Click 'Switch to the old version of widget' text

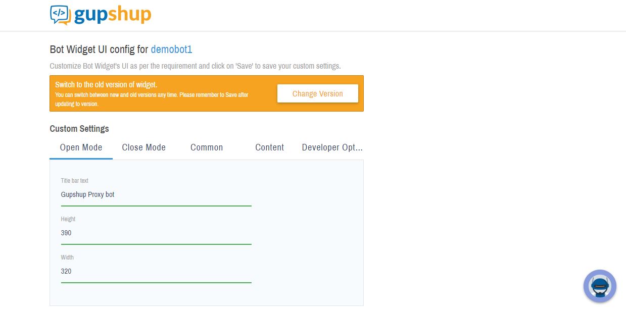pos(106,84)
